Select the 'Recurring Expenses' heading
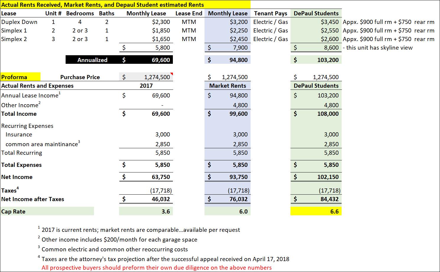Image resolution: width=440 pixels, height=272 pixels. pos(27,126)
